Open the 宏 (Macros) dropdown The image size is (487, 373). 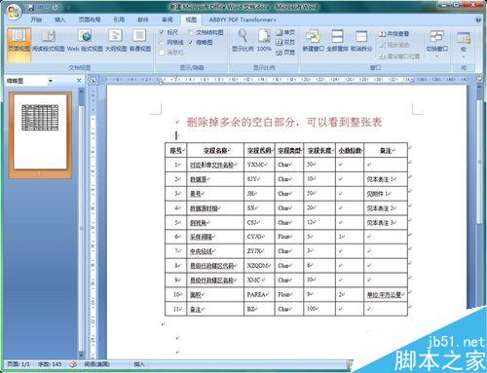464,45
